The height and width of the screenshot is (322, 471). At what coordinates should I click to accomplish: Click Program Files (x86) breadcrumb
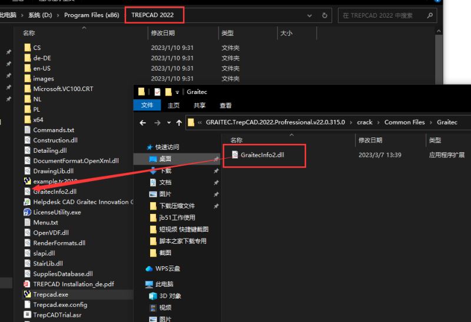(92, 15)
